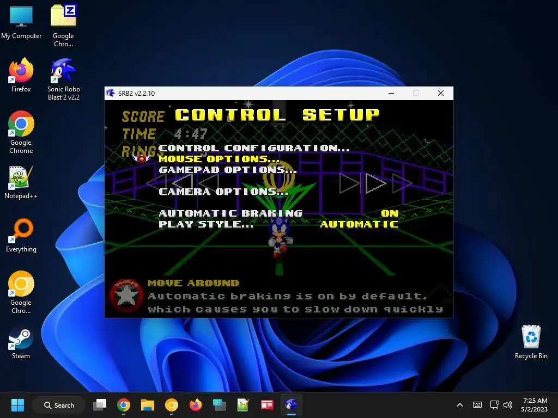Open touch keyboard tray icon
The image size is (558, 418).
coord(477,405)
